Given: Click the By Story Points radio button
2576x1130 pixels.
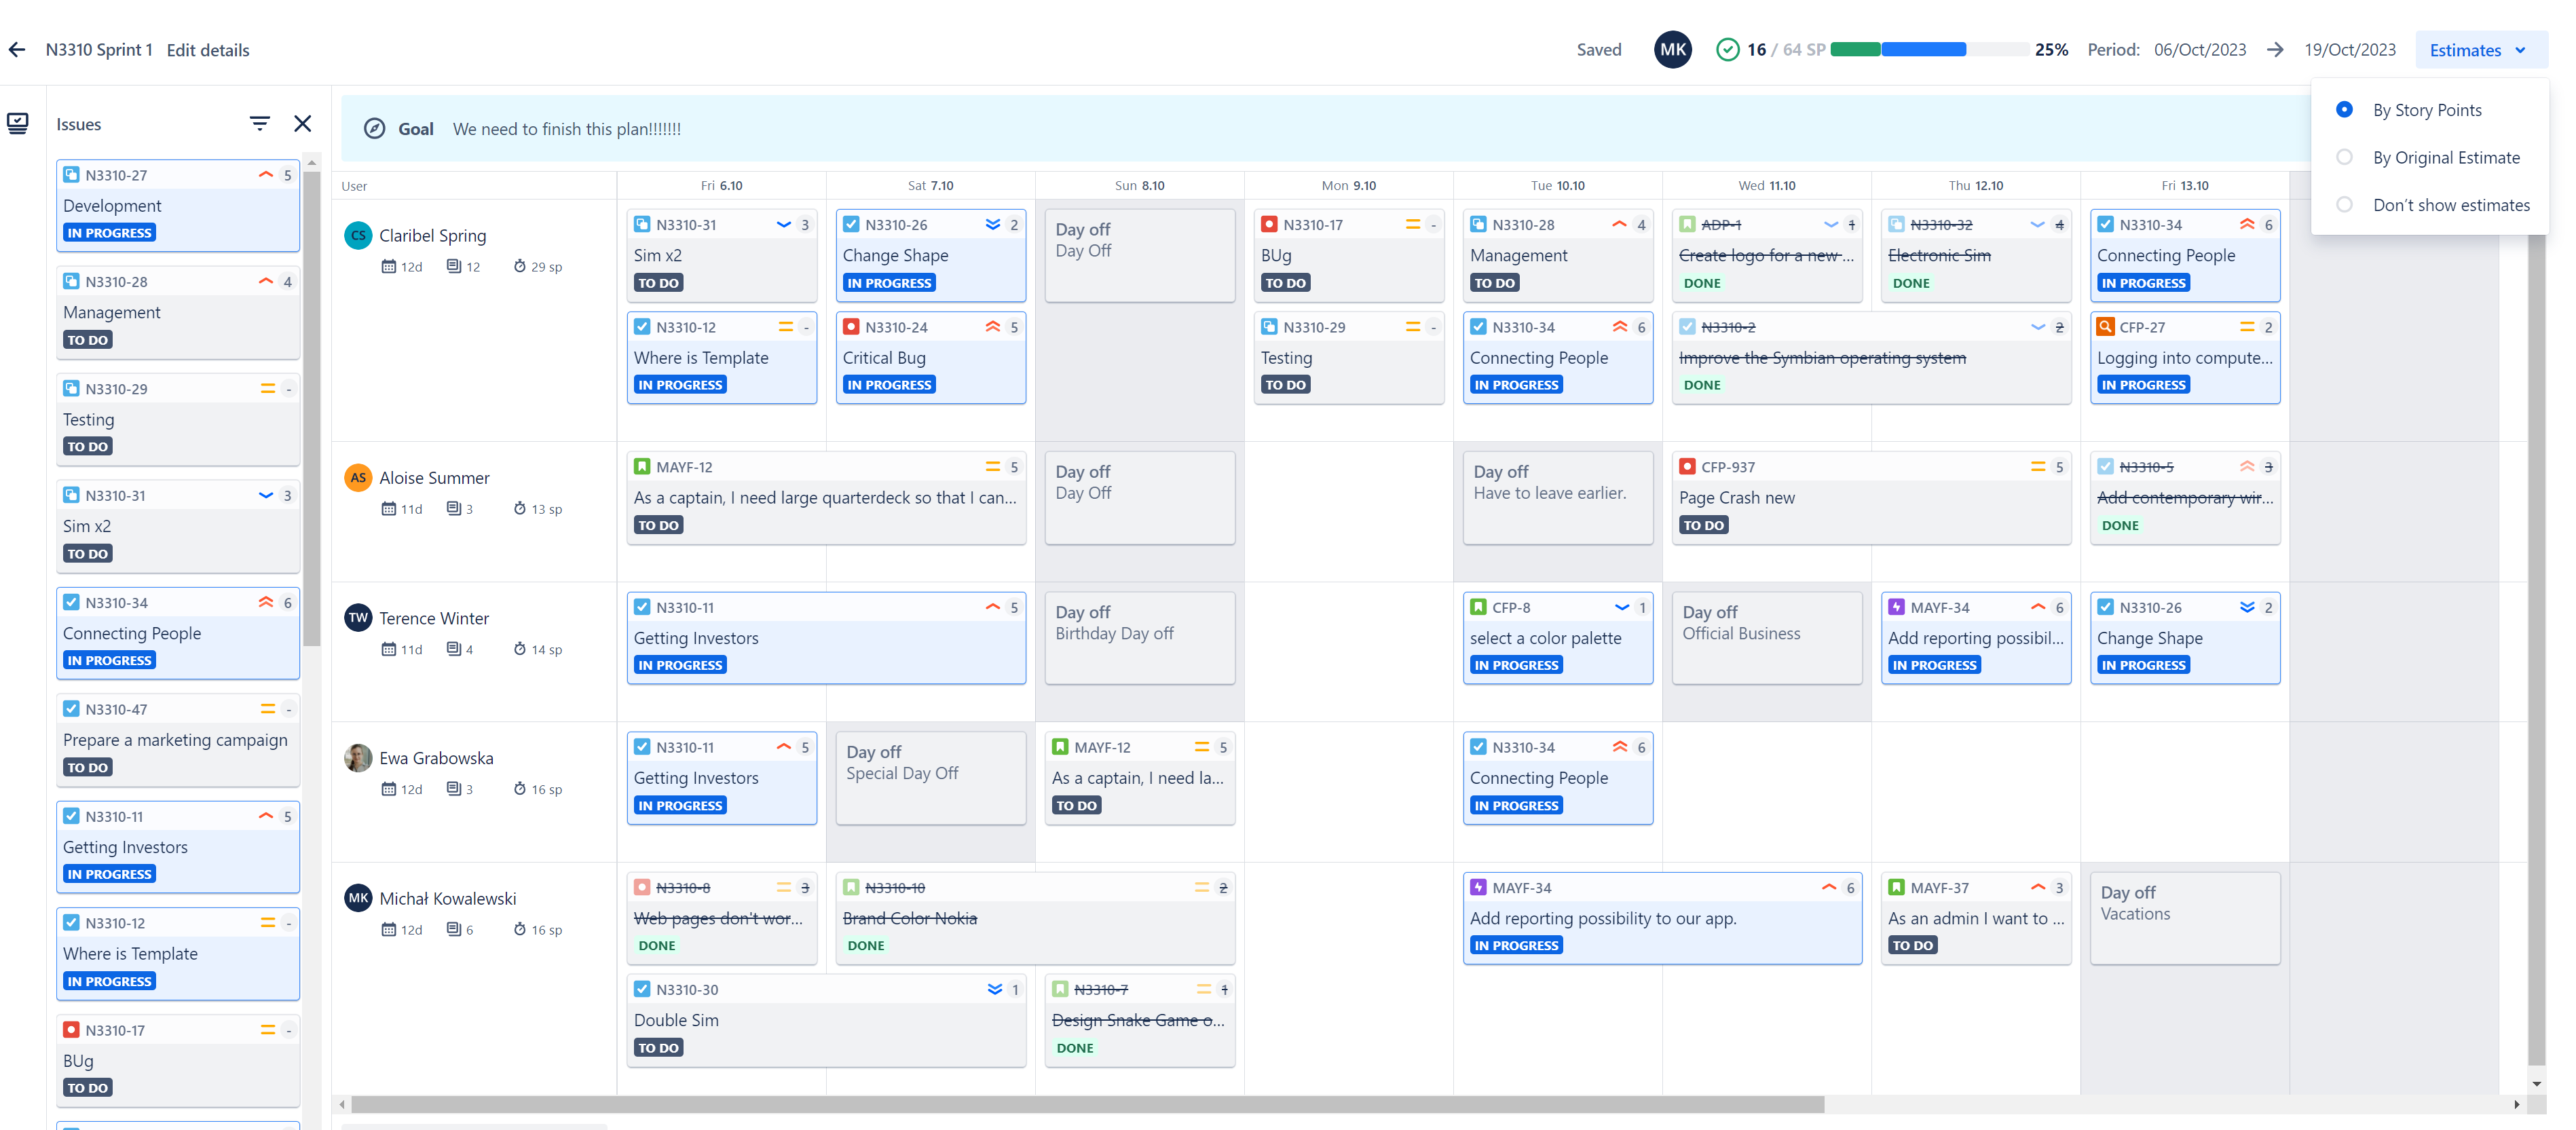Looking at the screenshot, I should click(x=2345, y=110).
